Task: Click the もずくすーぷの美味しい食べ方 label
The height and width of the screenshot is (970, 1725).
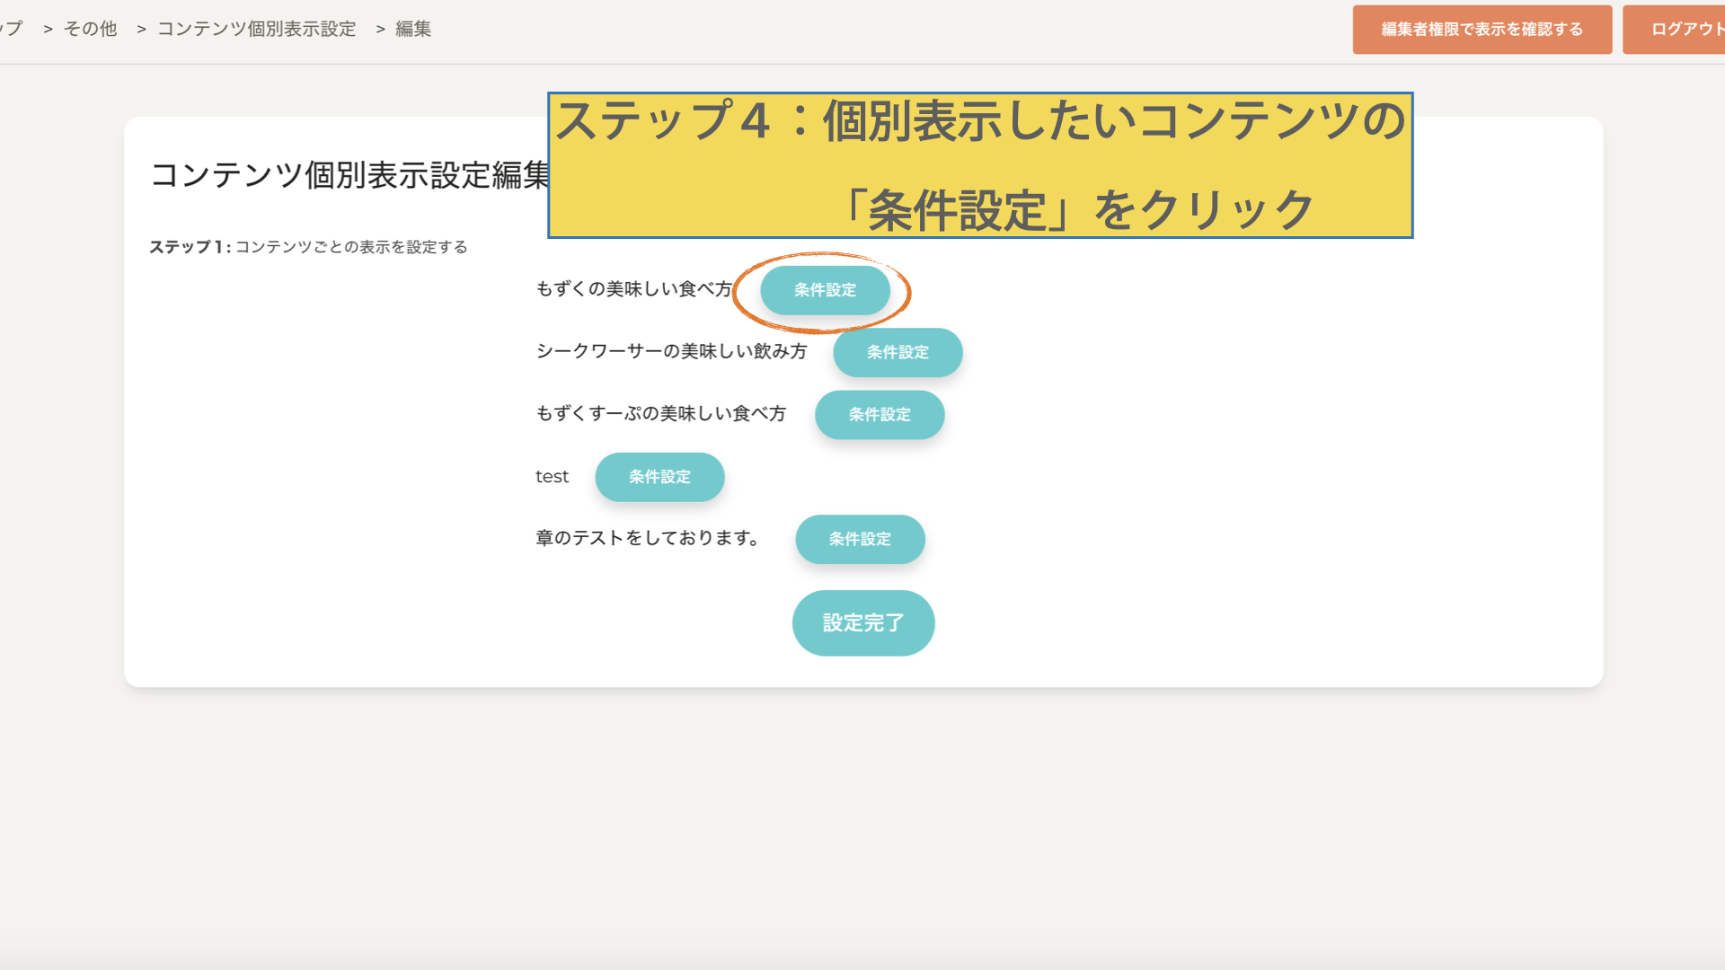Action: pos(660,413)
